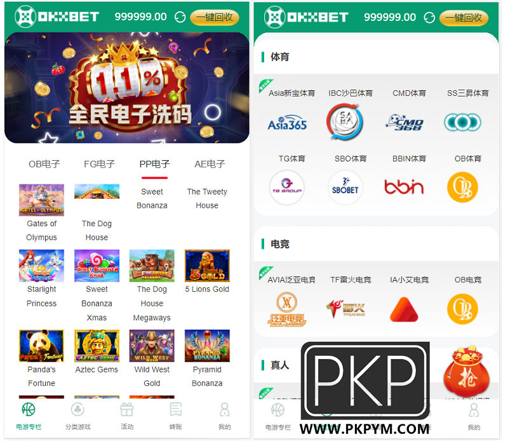The width and height of the screenshot is (508, 441).
Task: Select the bbin sports logo
Action: click(404, 186)
